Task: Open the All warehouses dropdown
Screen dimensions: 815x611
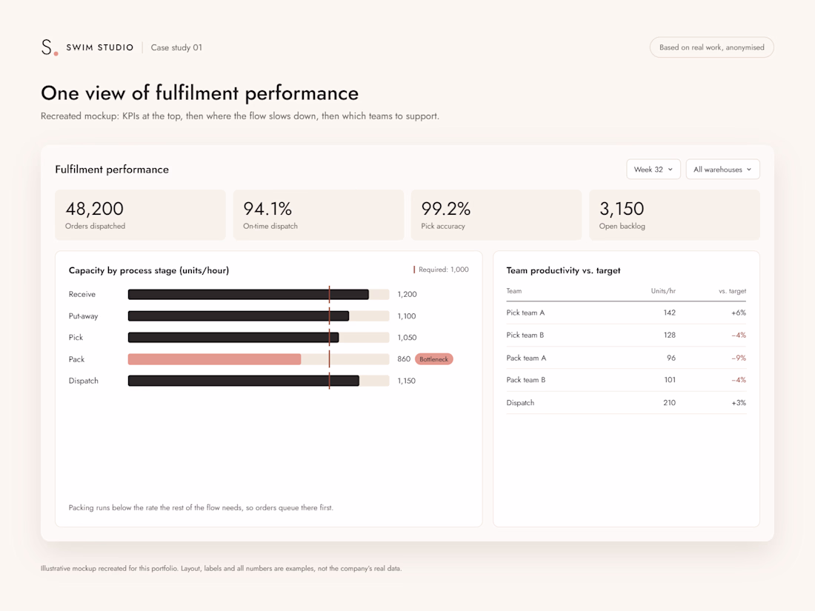Action: click(722, 170)
